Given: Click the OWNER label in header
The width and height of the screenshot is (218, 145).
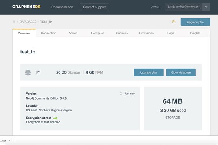Looking at the screenshot, I should (155, 7).
